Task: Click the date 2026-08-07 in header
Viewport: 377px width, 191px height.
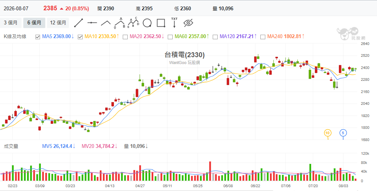Action: coord(16,9)
